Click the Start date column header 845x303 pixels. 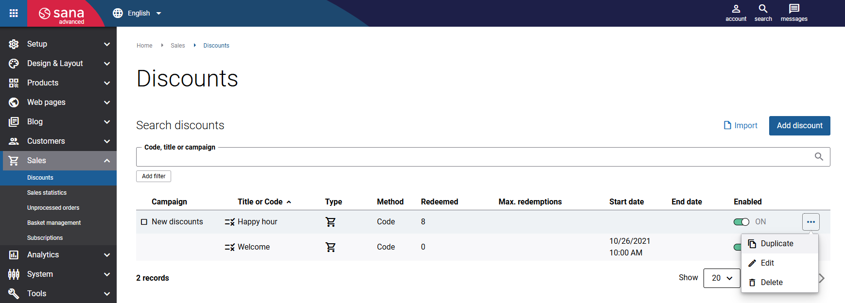(626, 202)
